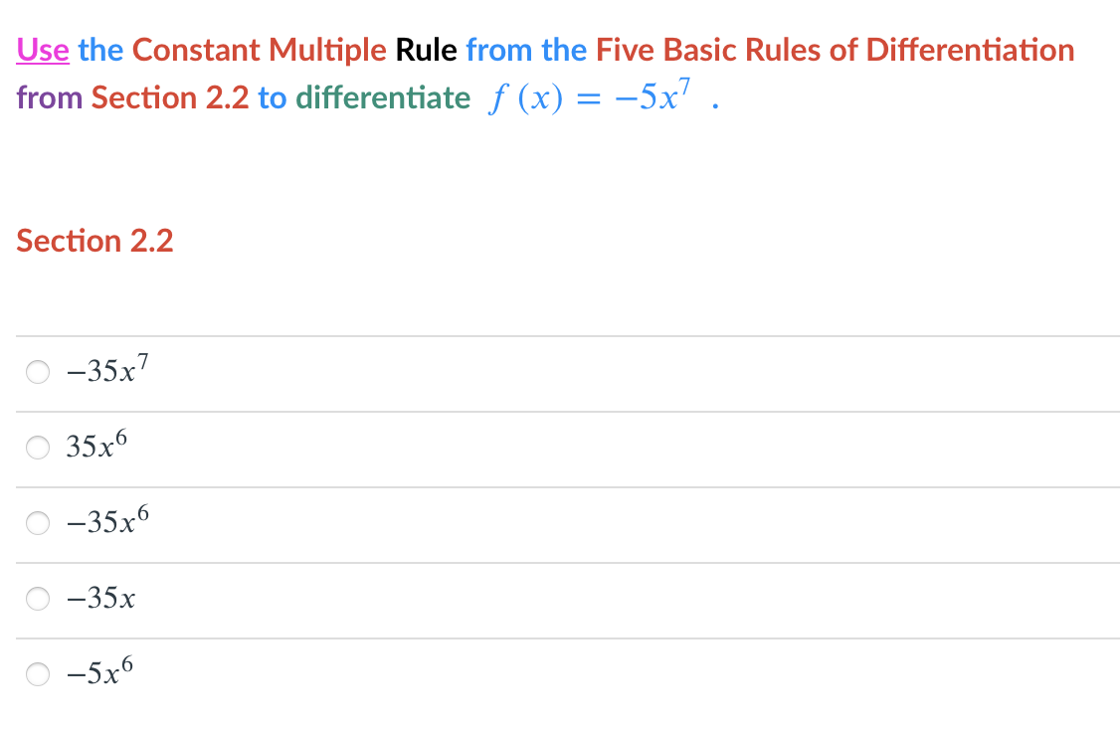Viewport: 1120px width, 730px height.
Task: Open the 'Section 2.2' reference link
Action: 93,240
